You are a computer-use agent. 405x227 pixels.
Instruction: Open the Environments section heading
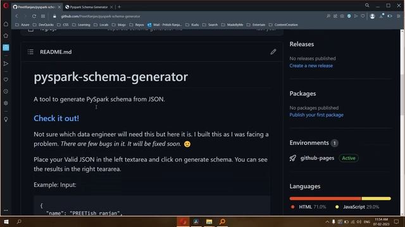coord(309,143)
